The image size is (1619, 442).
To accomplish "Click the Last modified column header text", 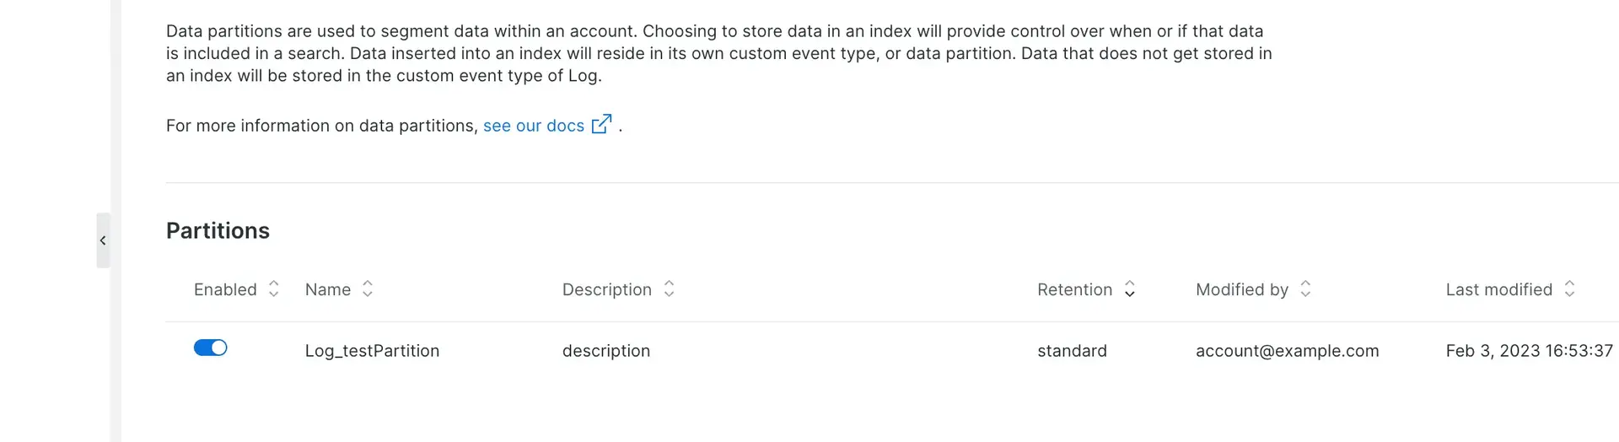I will pyautogui.click(x=1498, y=289).
